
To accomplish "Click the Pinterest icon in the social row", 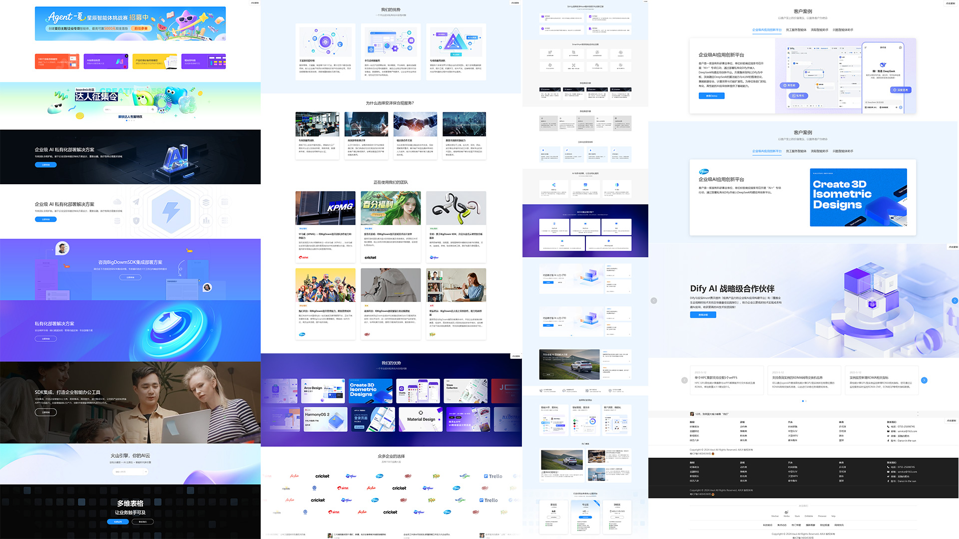I will point(822,512).
